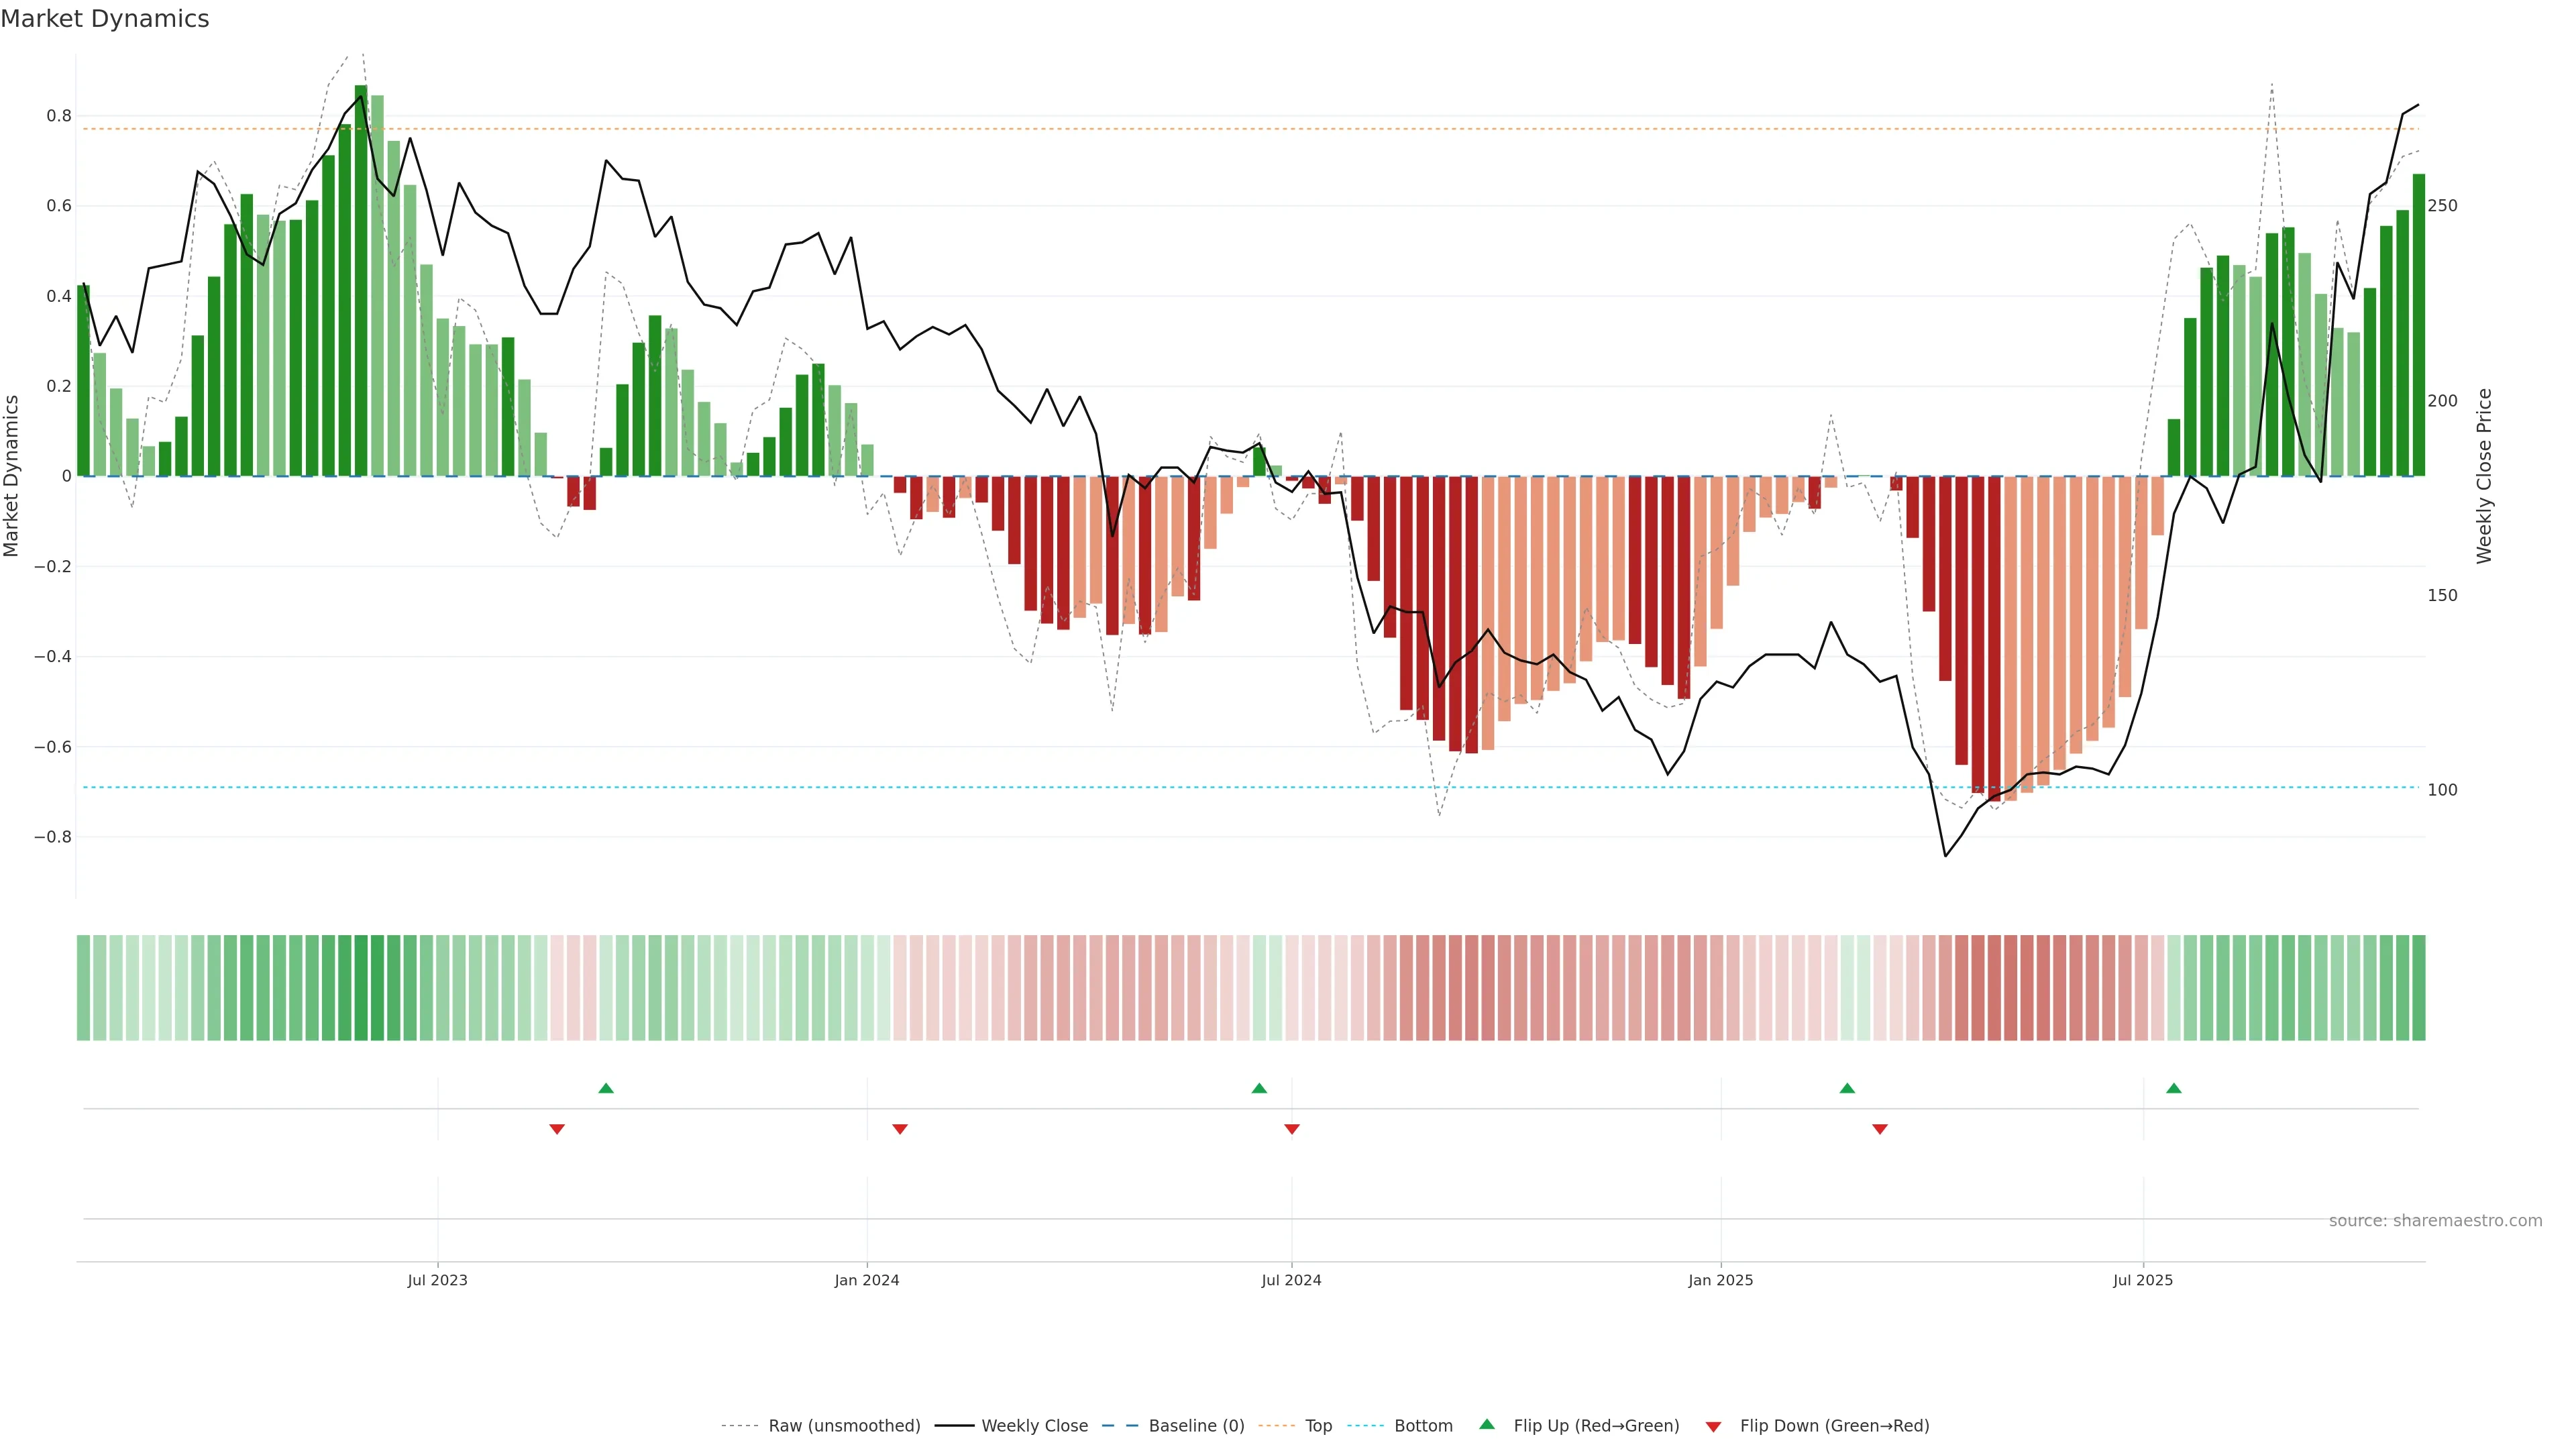Hide the Bottom threshold line via legend
The image size is (2576, 1449).
point(1423,1426)
